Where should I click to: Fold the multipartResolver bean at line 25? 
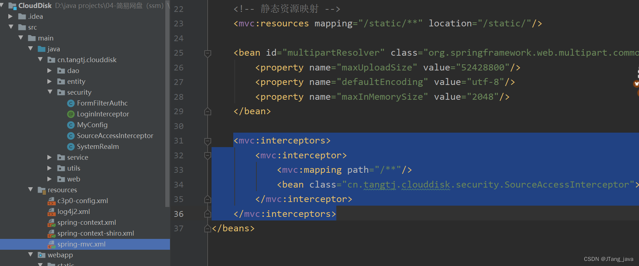tap(208, 53)
